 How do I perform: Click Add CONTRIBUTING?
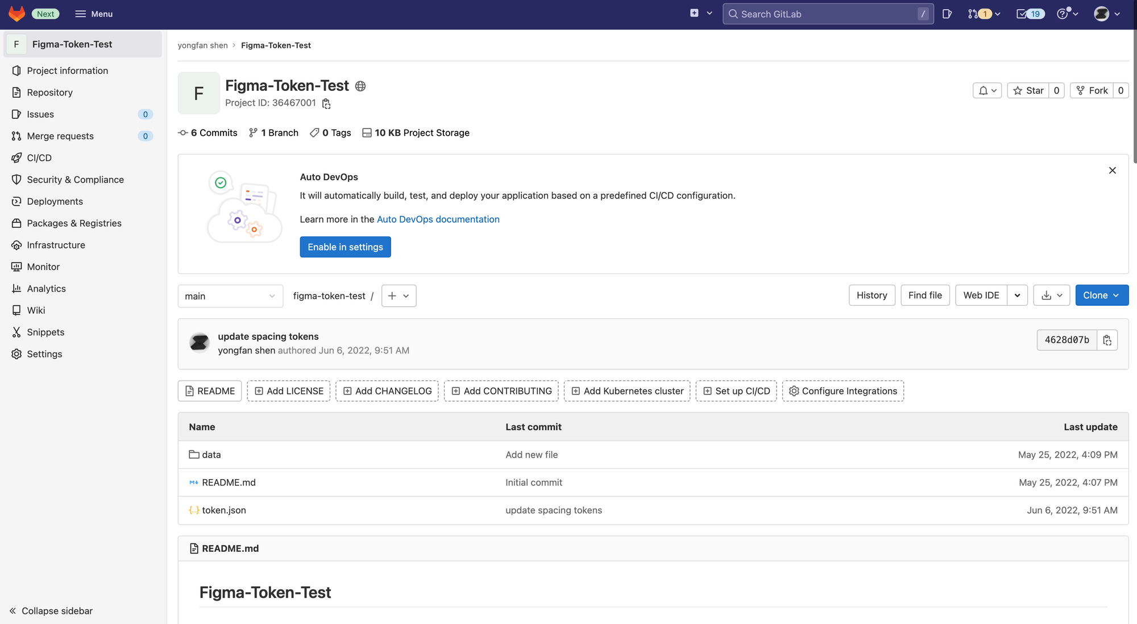(x=501, y=391)
